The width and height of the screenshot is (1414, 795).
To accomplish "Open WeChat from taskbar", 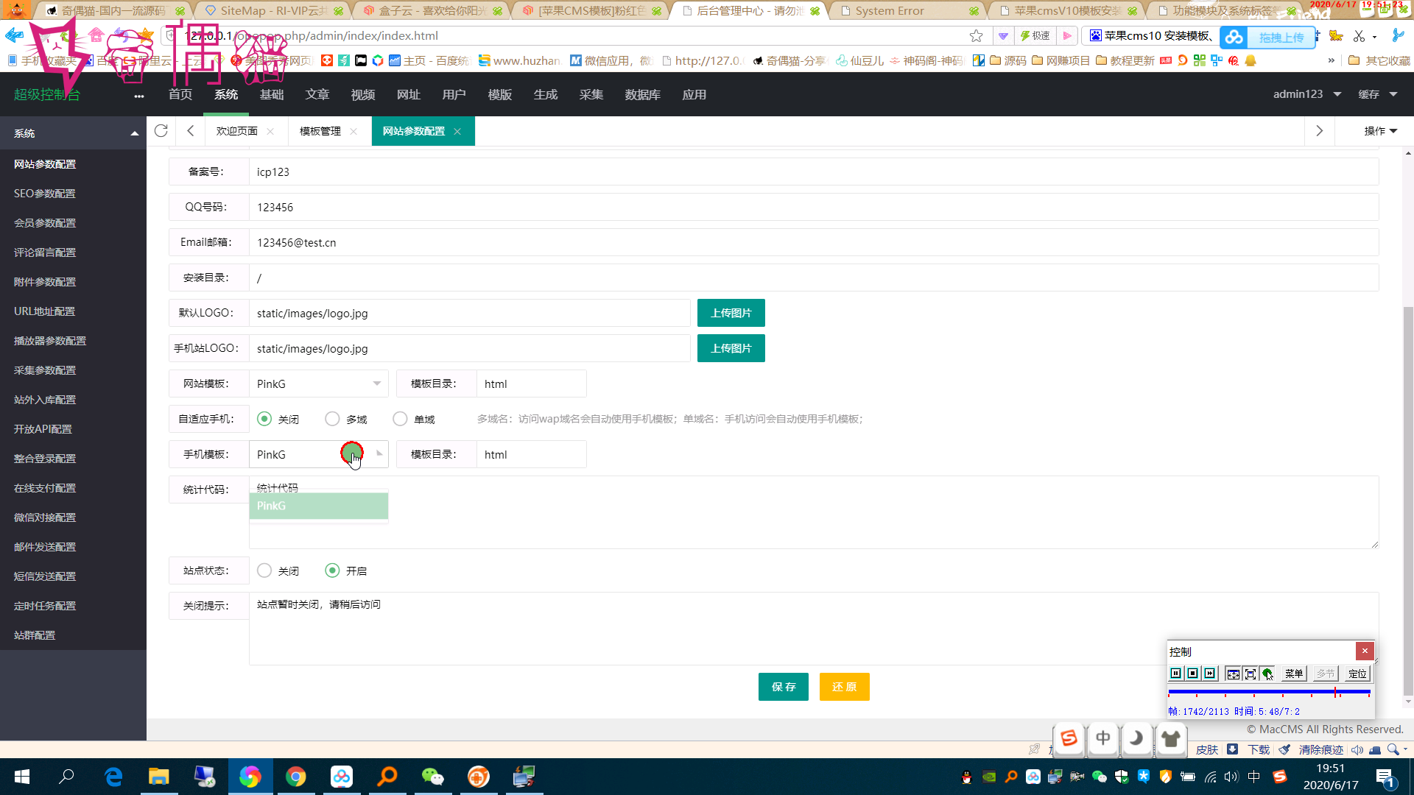I will tap(433, 777).
